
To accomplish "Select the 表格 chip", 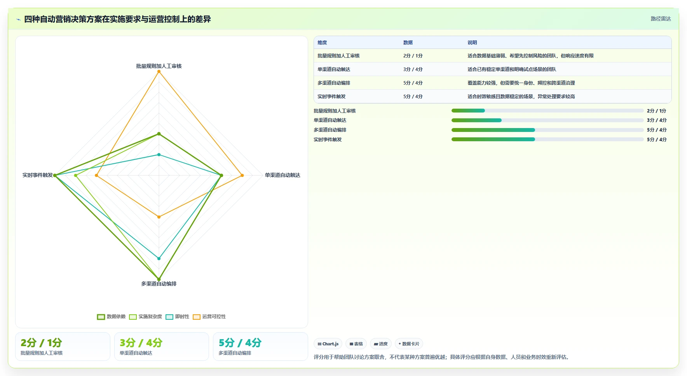I will click(356, 344).
